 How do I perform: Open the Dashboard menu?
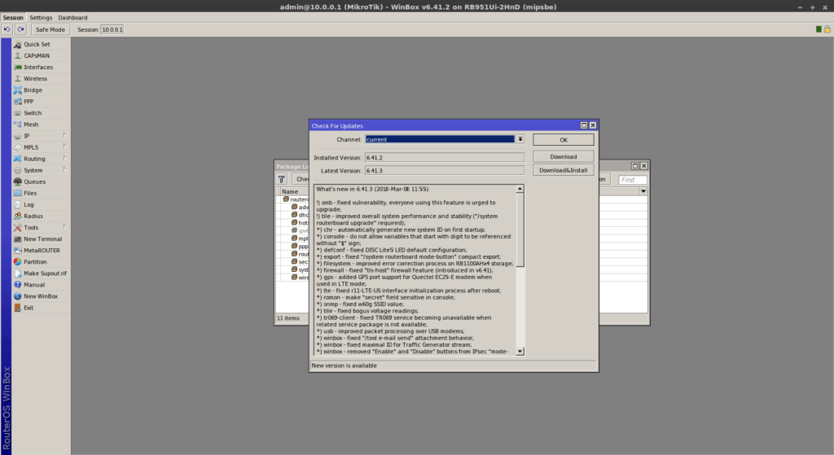click(72, 17)
